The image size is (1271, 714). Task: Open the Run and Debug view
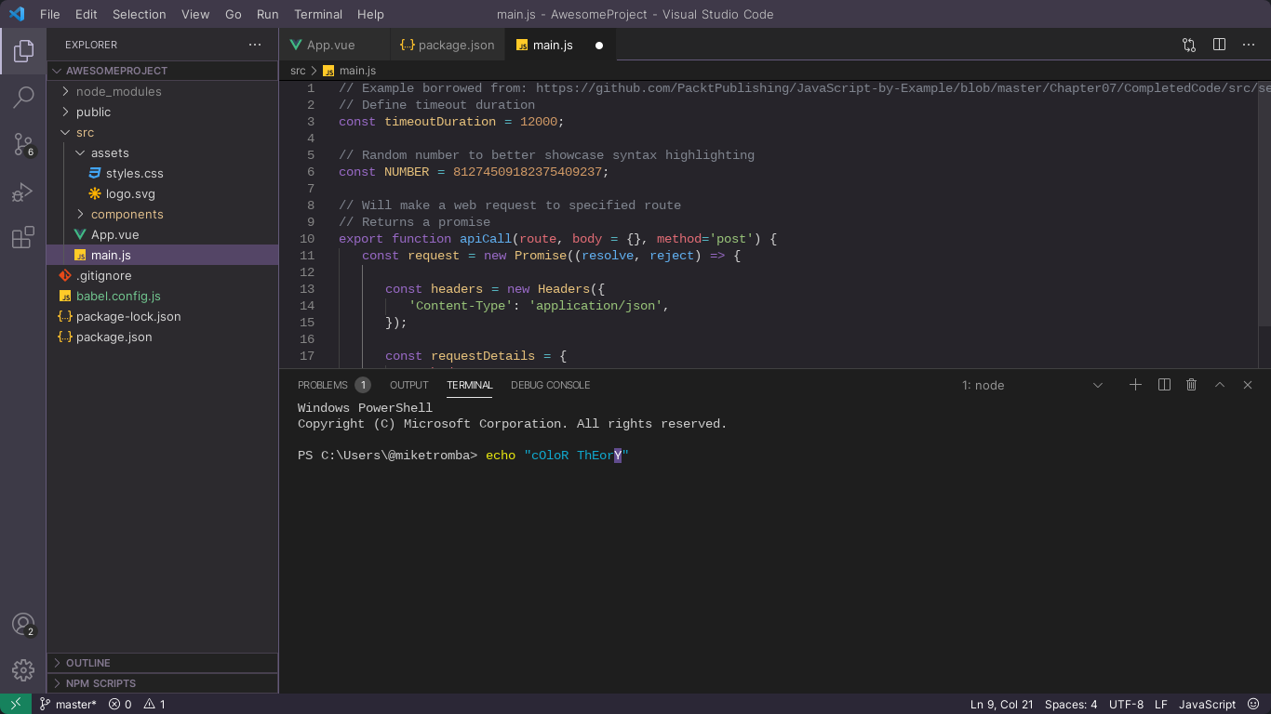[x=23, y=192]
